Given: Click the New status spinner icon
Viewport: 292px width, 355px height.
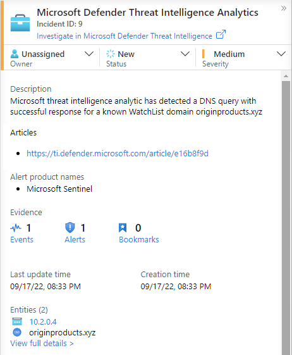Looking at the screenshot, I should pos(111,54).
